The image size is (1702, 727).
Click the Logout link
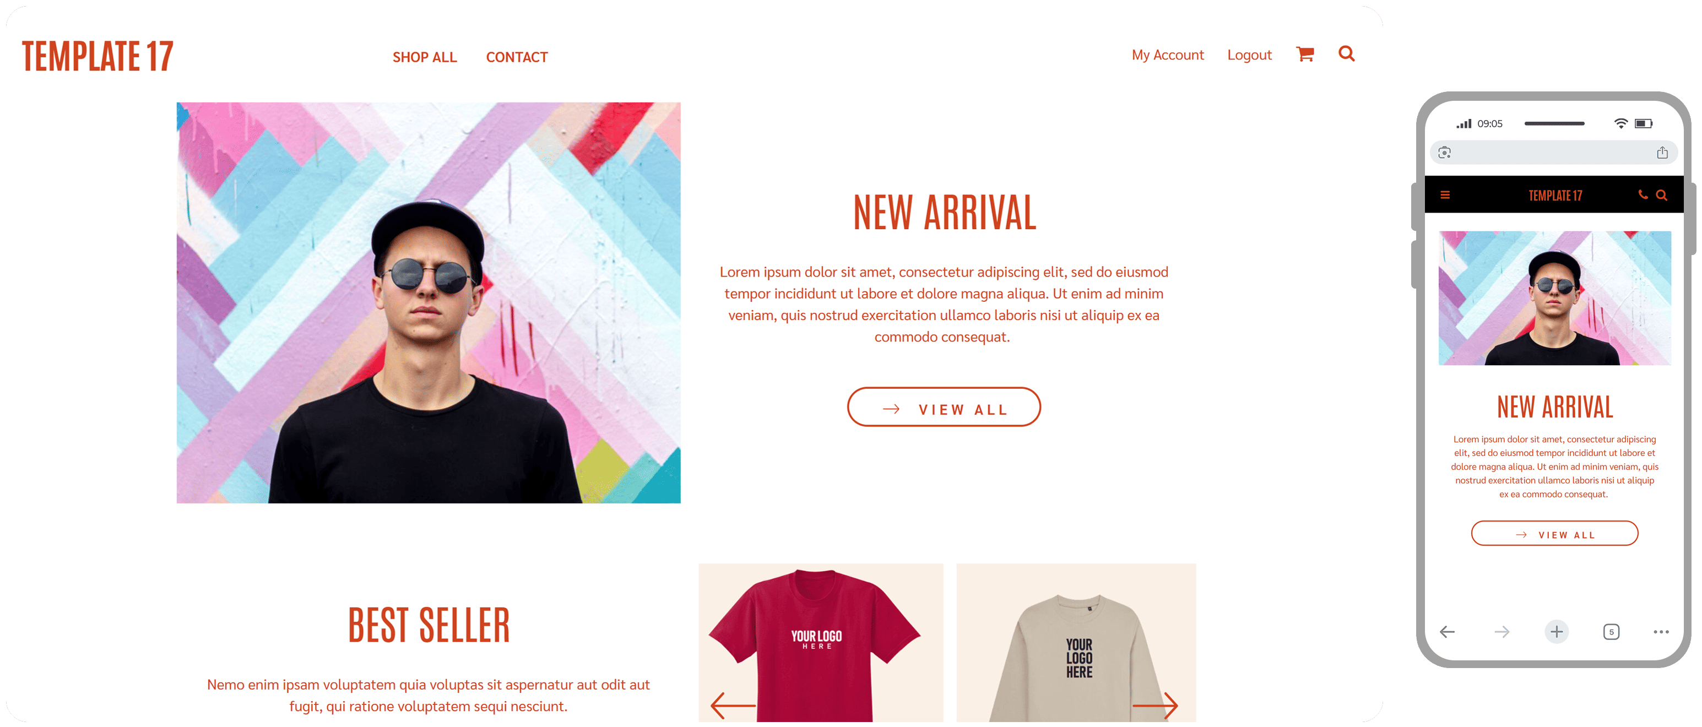[1249, 55]
